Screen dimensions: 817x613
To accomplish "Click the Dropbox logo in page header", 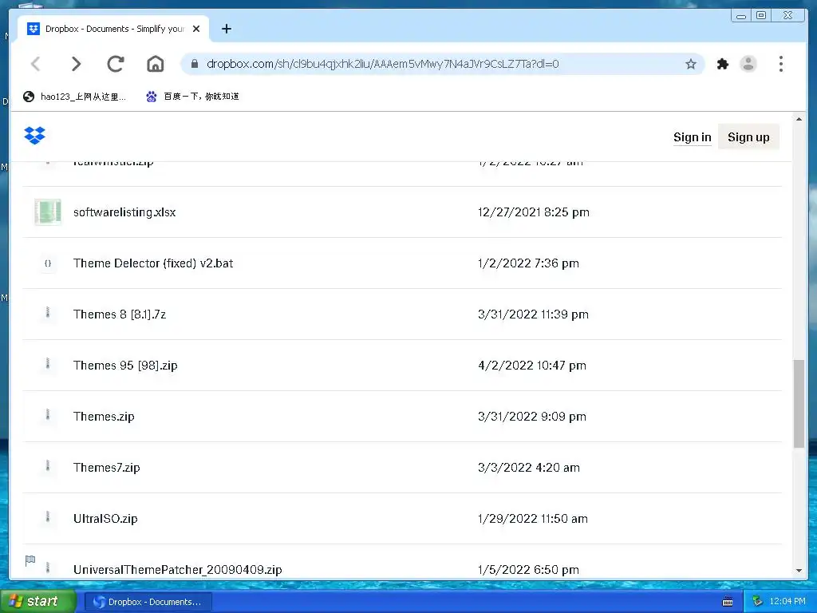I will pyautogui.click(x=35, y=136).
